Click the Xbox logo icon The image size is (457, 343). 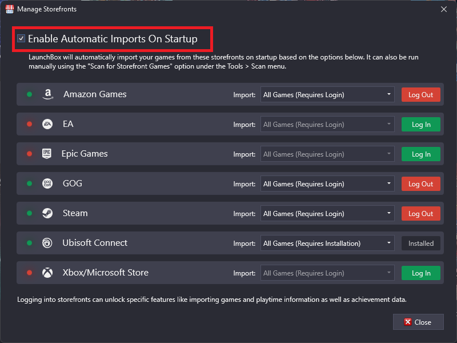47,273
